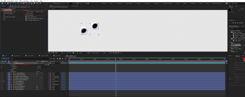The width and height of the screenshot is (245, 97).
Task: Enable the Invert Matte checkbox
Action: tap(26, 15)
